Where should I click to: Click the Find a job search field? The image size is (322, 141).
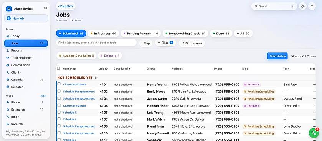coord(96,43)
